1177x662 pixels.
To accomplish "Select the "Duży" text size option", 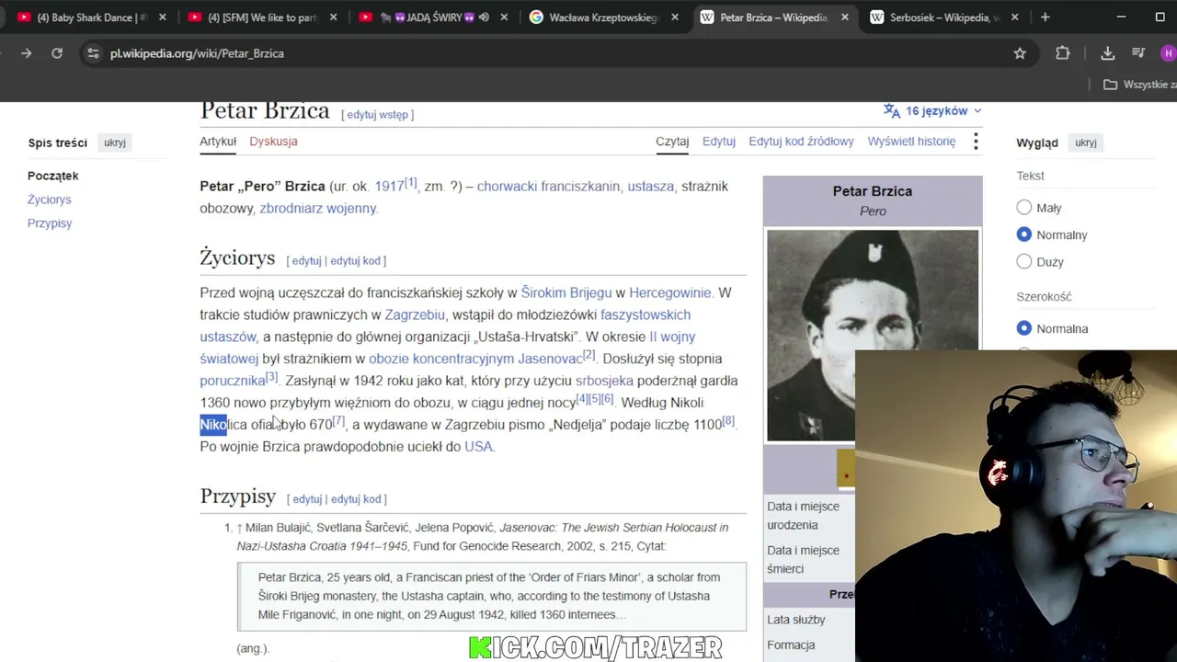I will (x=1024, y=262).
